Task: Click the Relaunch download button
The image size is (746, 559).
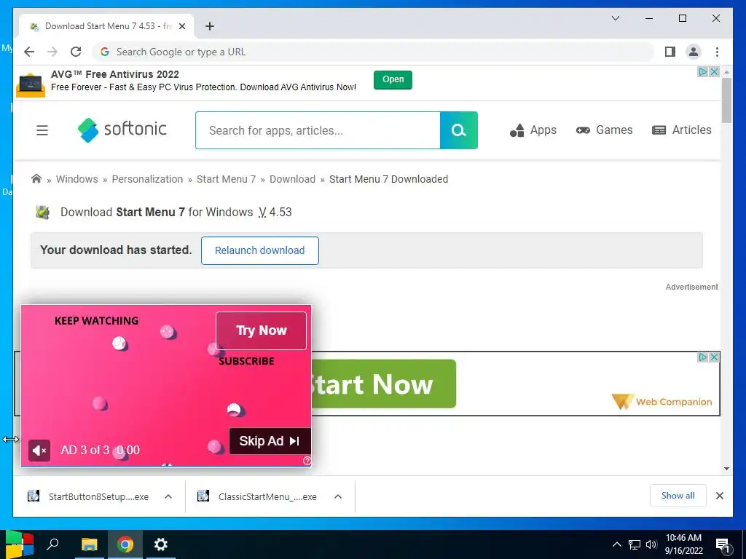Action: click(260, 250)
